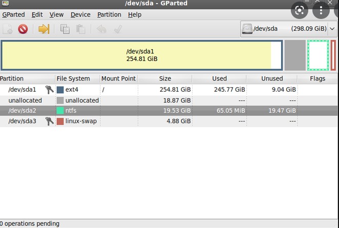Click the 4.88 GiB size cell
Screen dimensions: 339x228
(179, 121)
